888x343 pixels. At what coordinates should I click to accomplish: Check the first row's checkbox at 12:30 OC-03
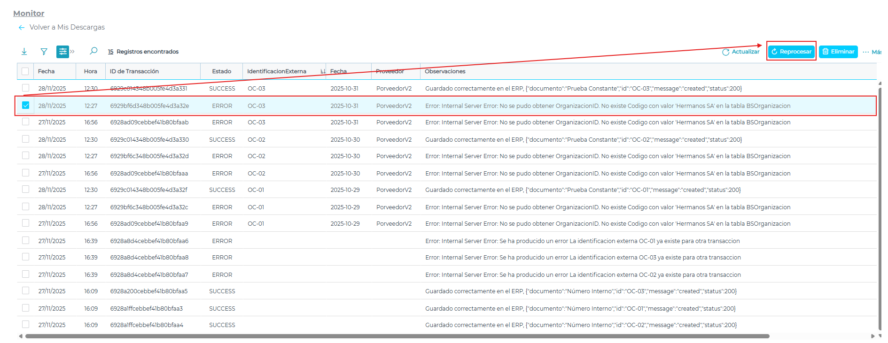coord(26,88)
